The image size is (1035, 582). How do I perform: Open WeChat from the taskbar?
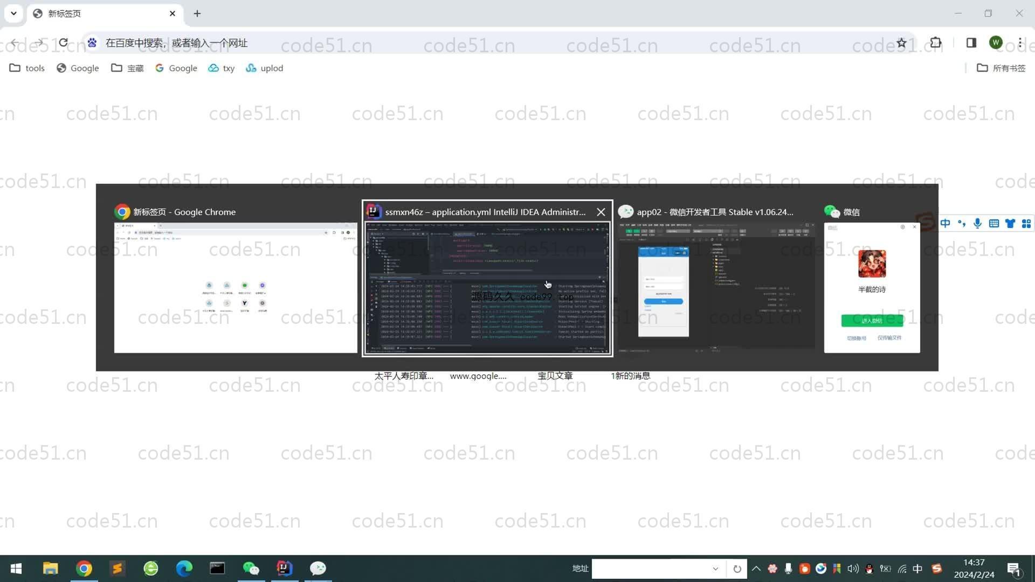pyautogui.click(x=251, y=569)
